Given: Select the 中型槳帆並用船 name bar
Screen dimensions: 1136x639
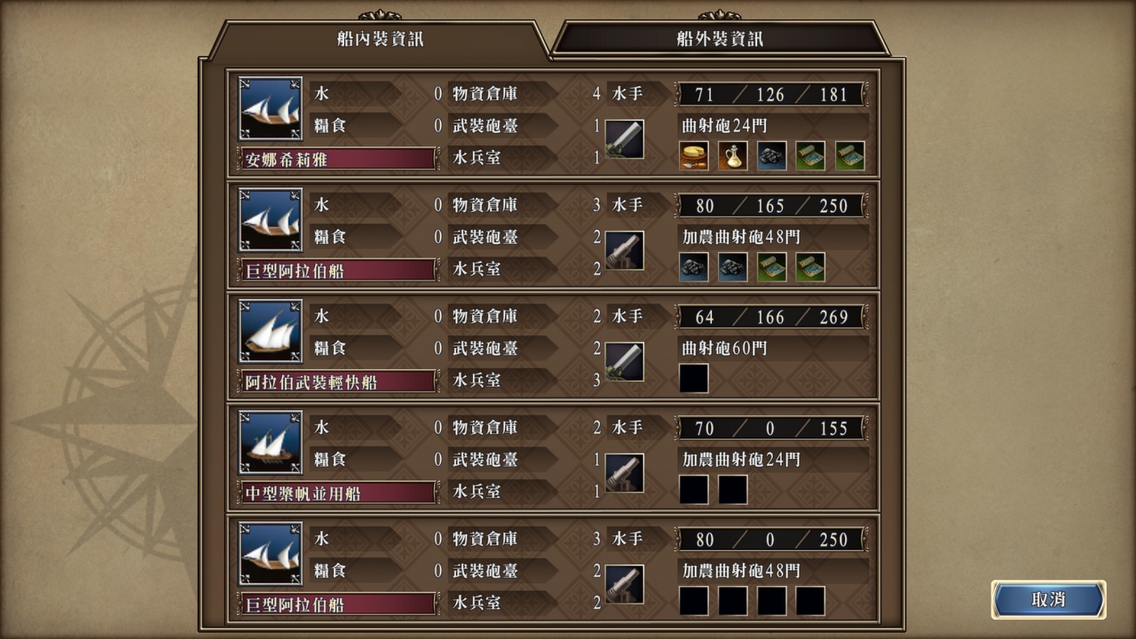Looking at the screenshot, I should click(x=338, y=493).
